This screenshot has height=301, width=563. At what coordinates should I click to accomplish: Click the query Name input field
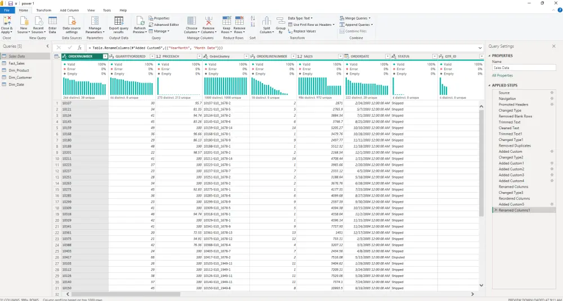[524, 67]
